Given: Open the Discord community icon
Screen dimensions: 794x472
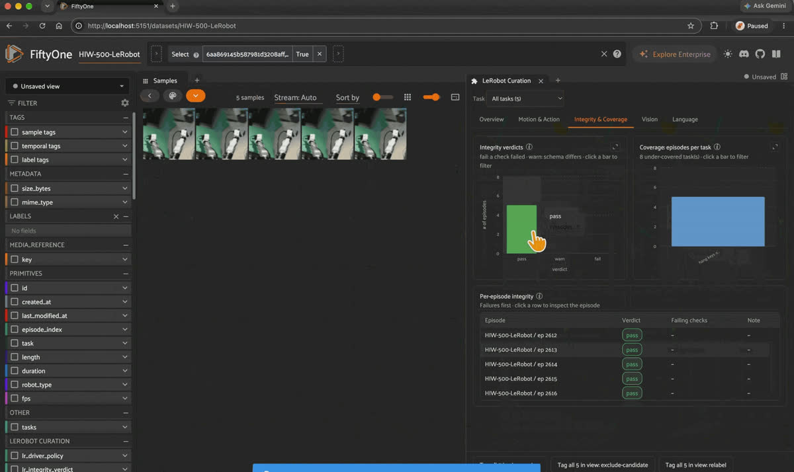Looking at the screenshot, I should click(744, 54).
